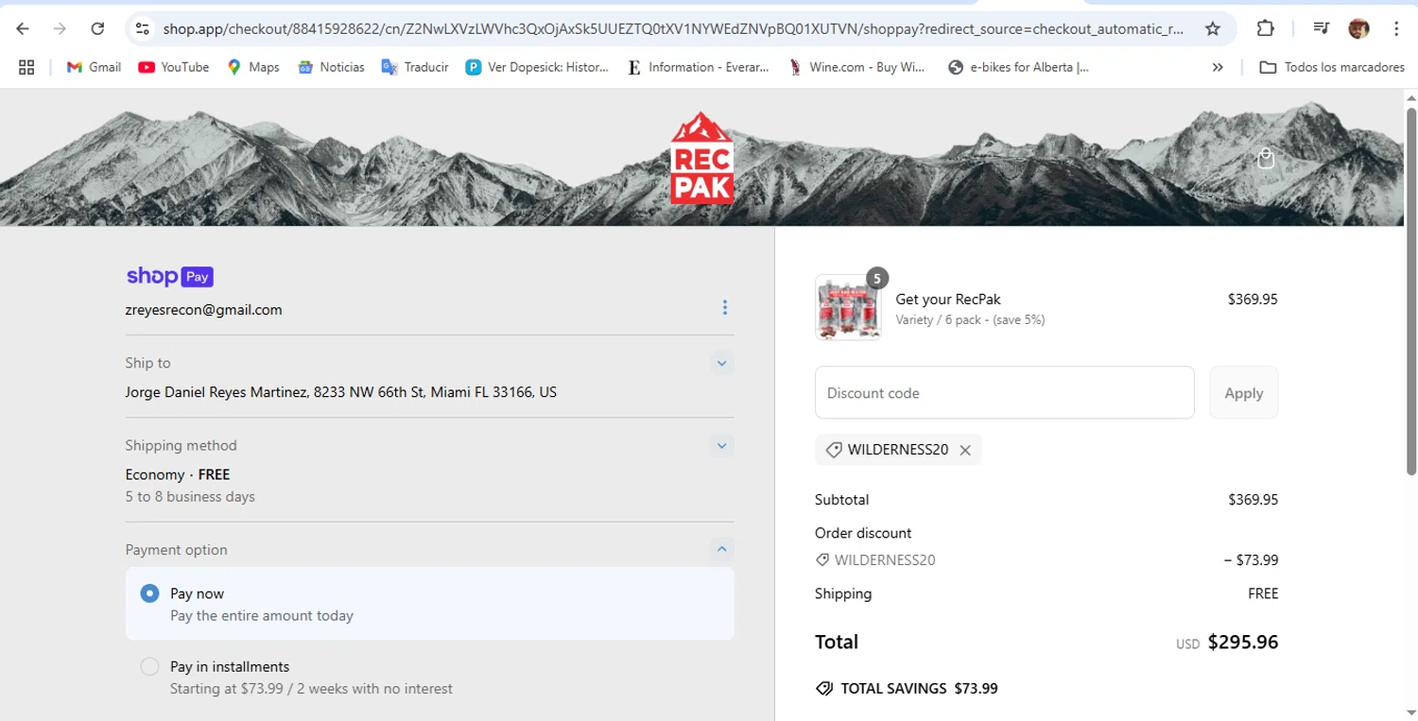Open the Extensions puzzle icon

(x=1265, y=28)
